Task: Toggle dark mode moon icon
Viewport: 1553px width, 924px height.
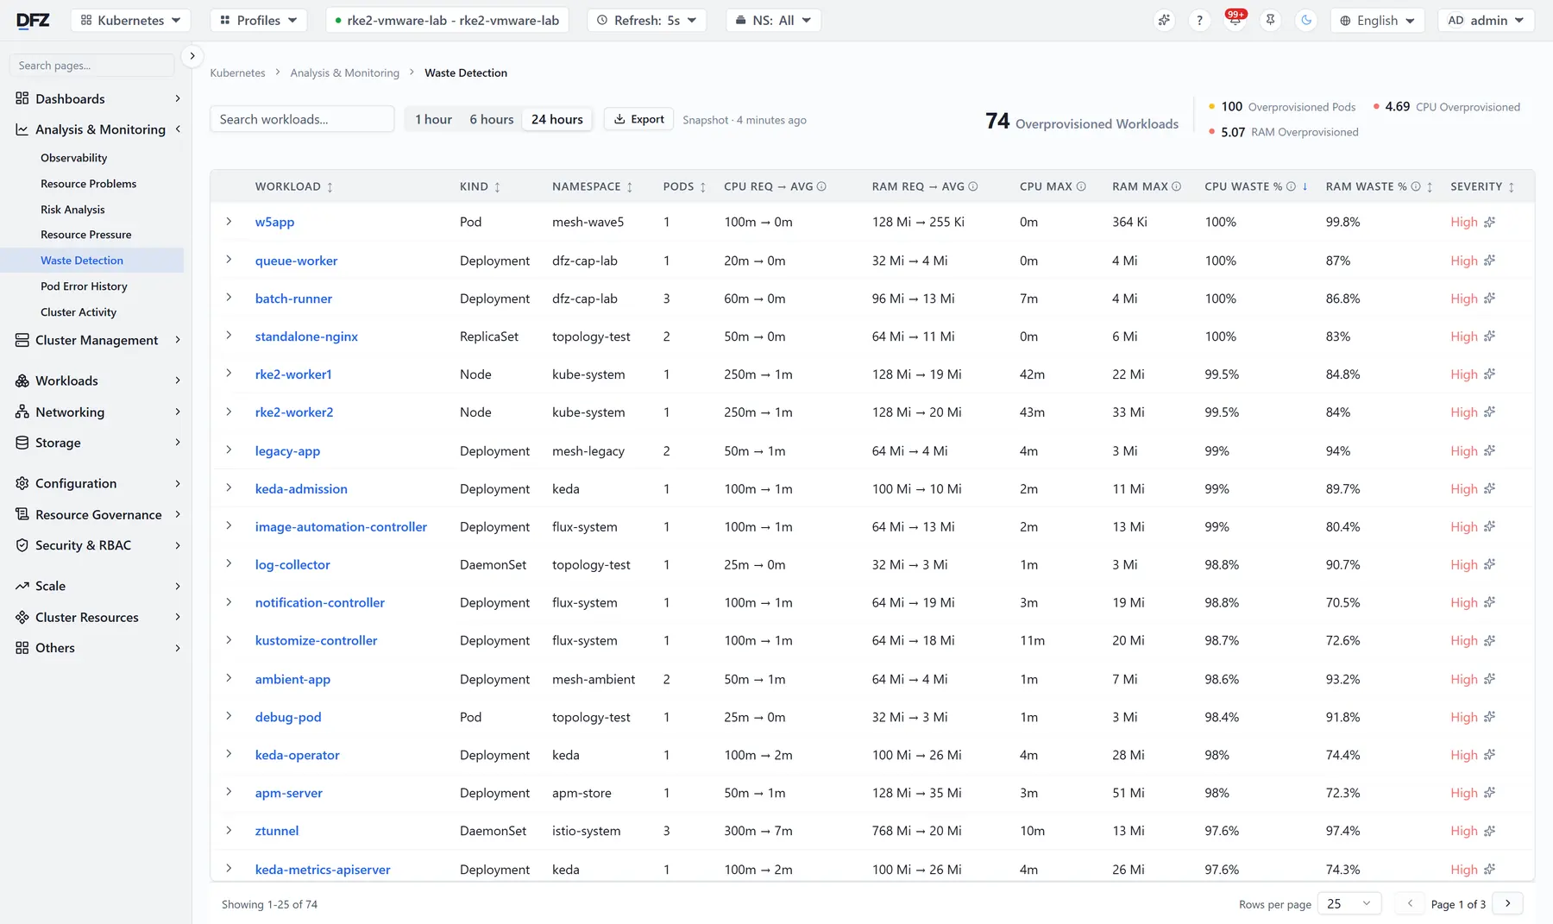Action: [x=1306, y=20]
